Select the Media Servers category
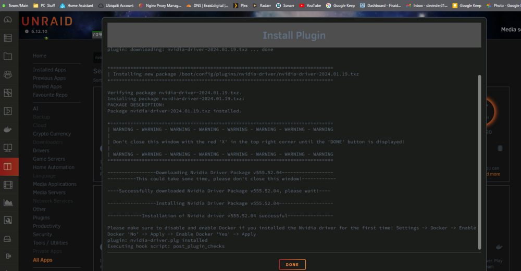 tap(49, 192)
